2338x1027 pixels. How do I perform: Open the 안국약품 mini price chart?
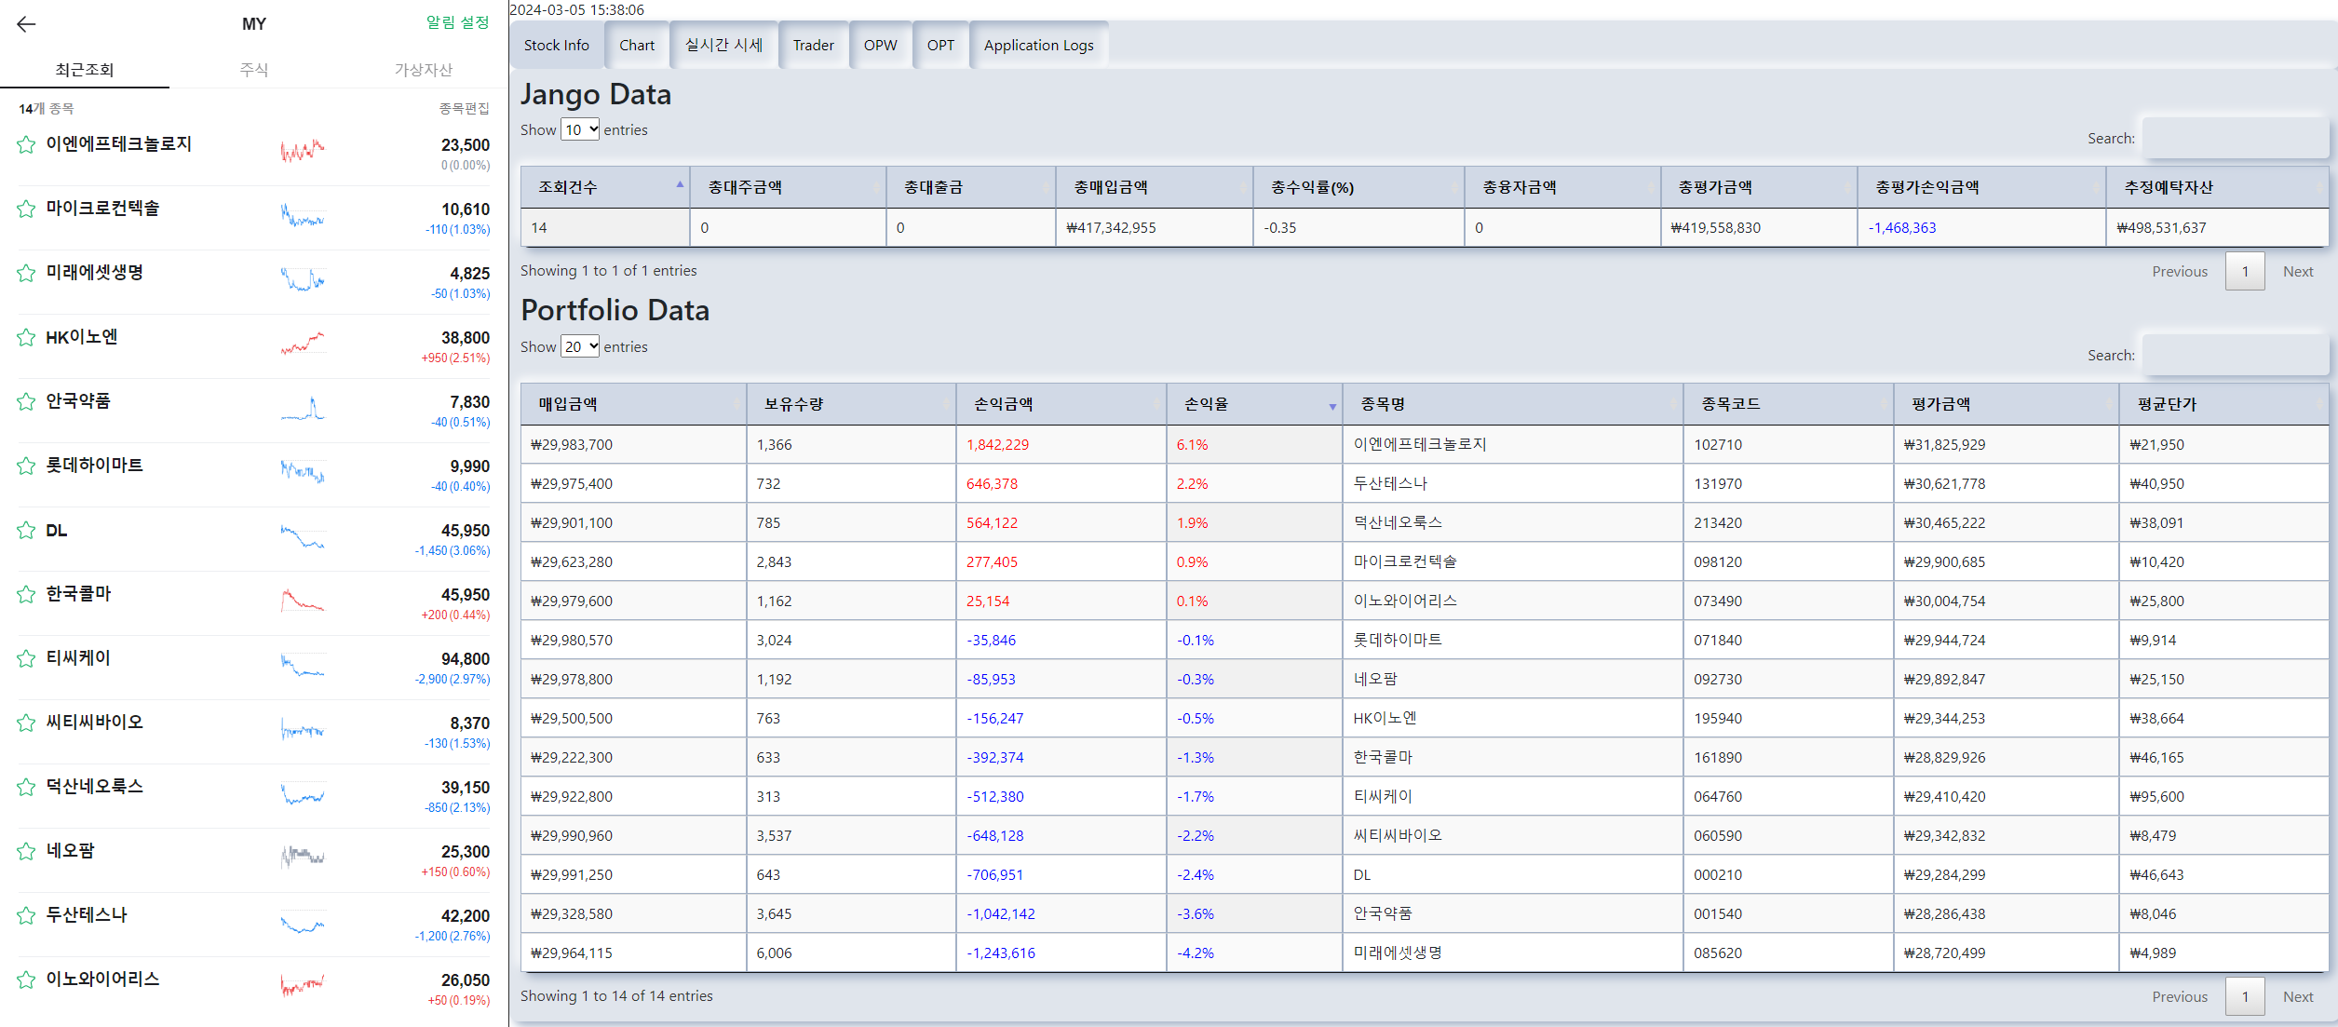(303, 408)
